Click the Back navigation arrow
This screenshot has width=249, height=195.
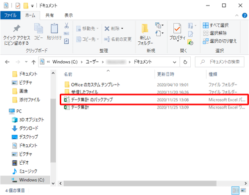(x=7, y=62)
